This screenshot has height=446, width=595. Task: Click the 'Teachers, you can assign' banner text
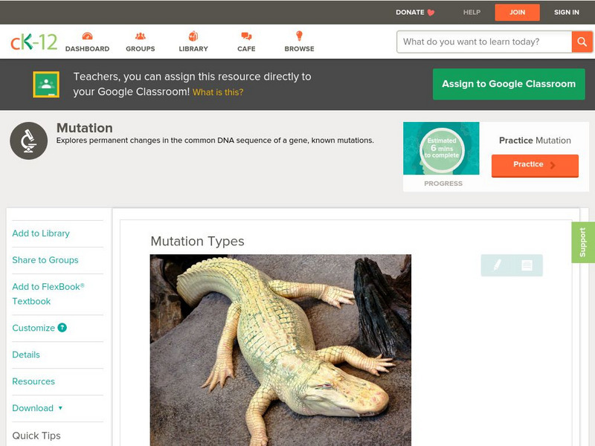point(193,84)
